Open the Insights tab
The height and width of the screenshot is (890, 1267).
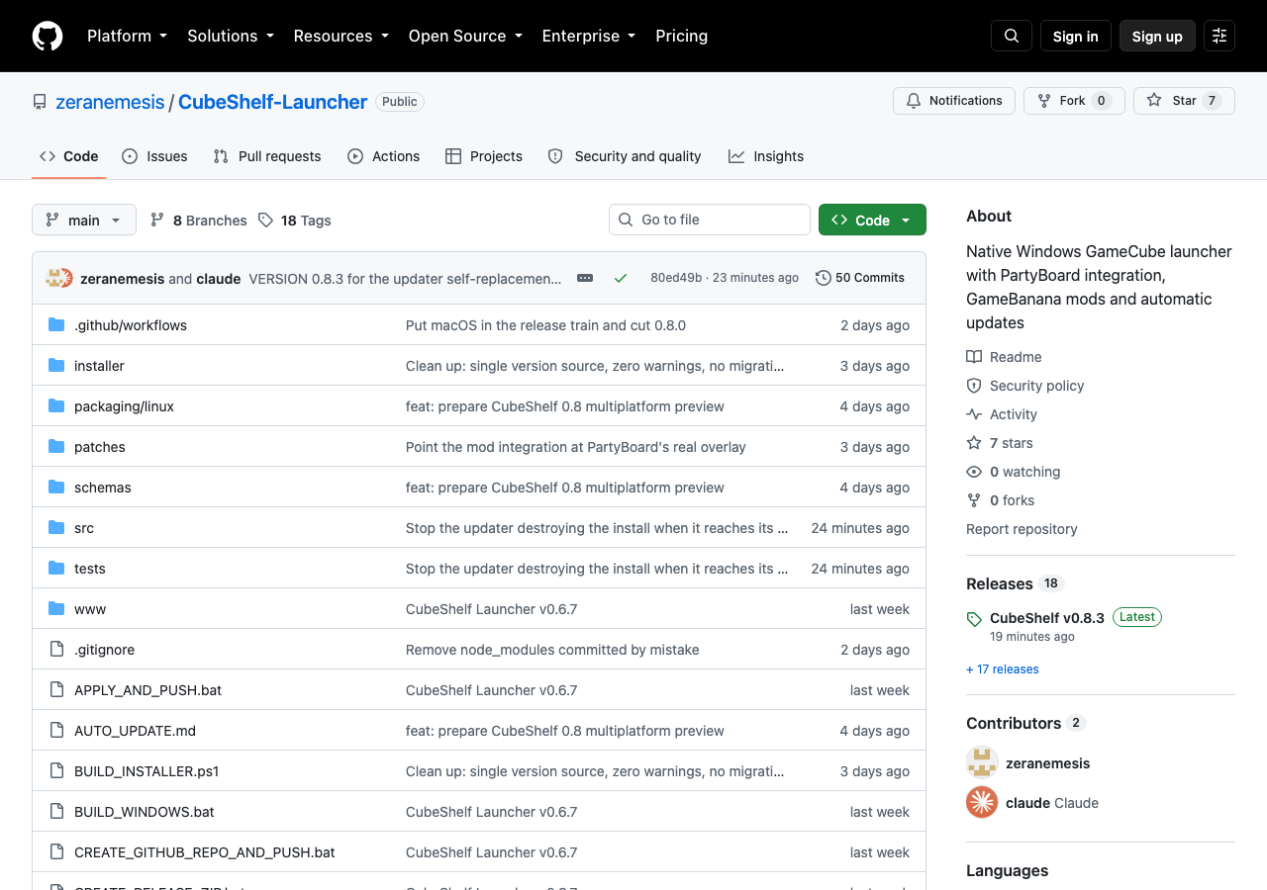click(766, 156)
